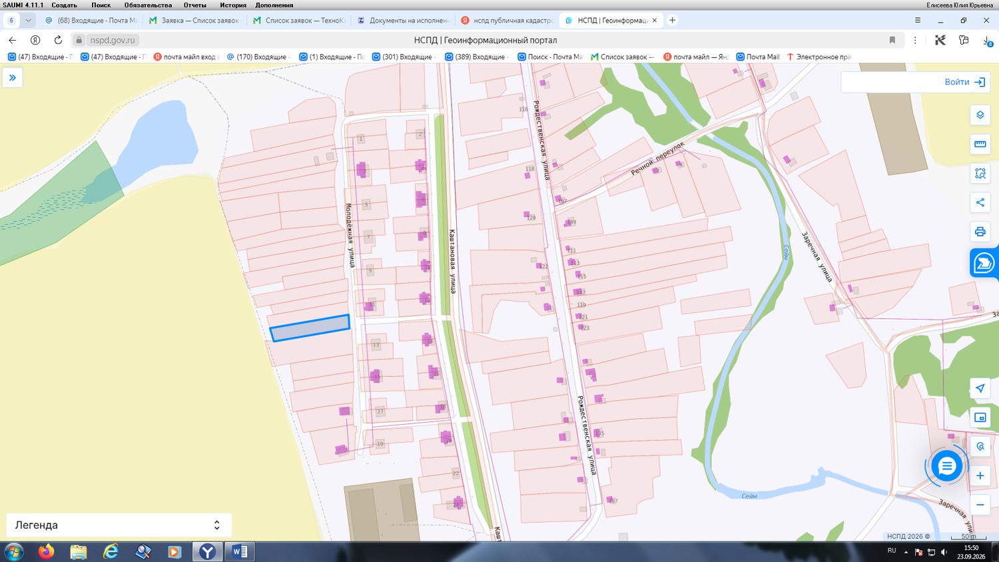Close the НСПД Геоинформационный tab

pos(655,21)
